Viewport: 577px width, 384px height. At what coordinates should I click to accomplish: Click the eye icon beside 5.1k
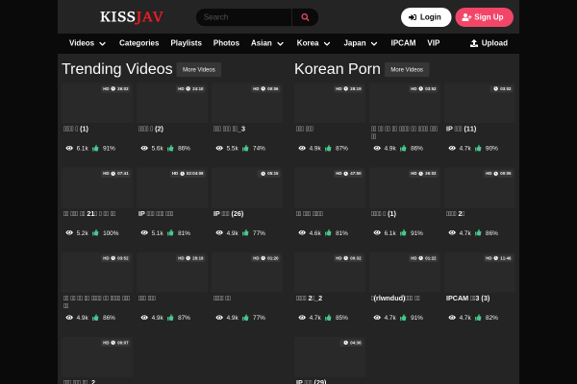[x=144, y=232]
